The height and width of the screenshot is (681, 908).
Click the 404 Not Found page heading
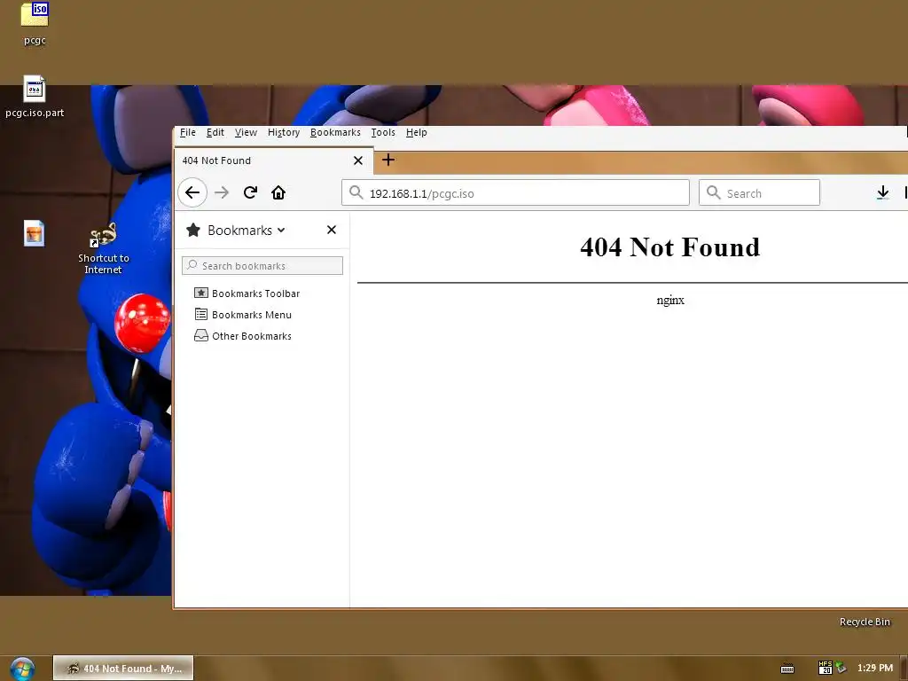(670, 247)
